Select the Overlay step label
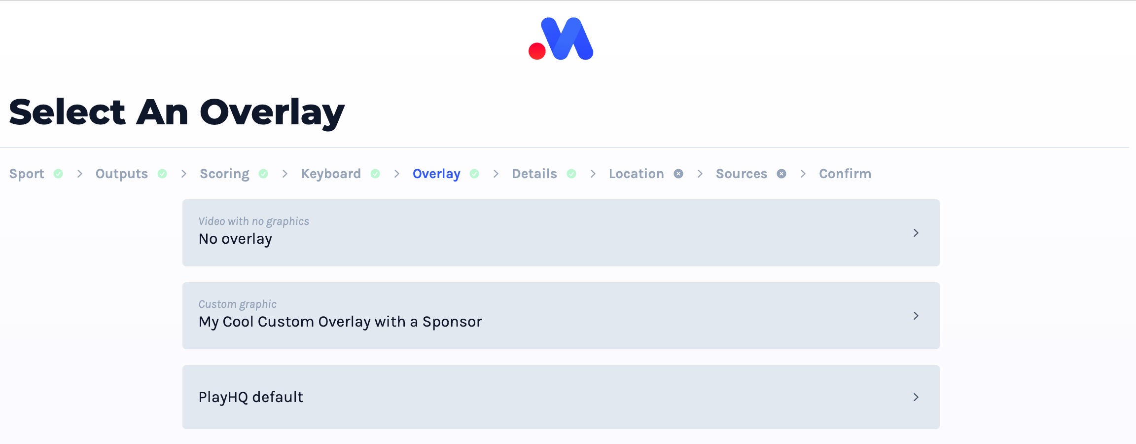Screen dimensions: 1136x444 436,174
